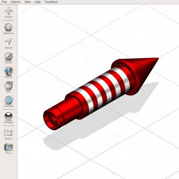Open the File menu
Screen dimensions: 179x179
(4, 2)
